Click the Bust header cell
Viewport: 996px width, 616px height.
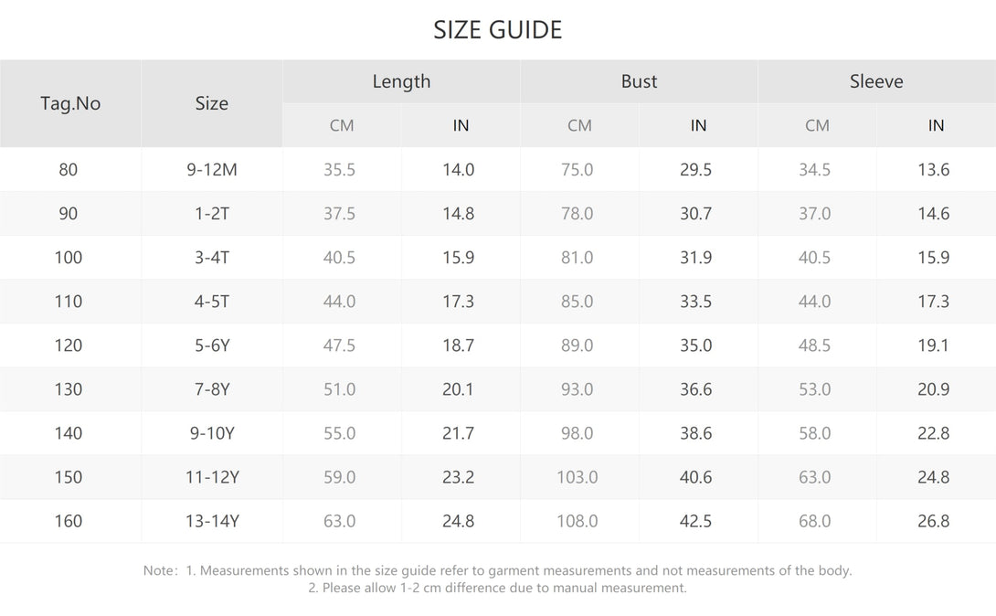click(x=639, y=81)
